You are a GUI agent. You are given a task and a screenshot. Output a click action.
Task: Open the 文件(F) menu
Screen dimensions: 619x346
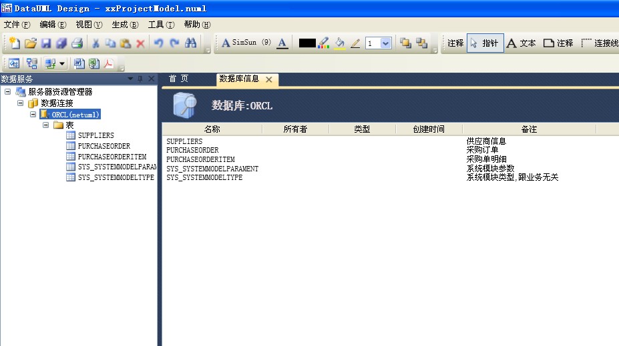[17, 25]
